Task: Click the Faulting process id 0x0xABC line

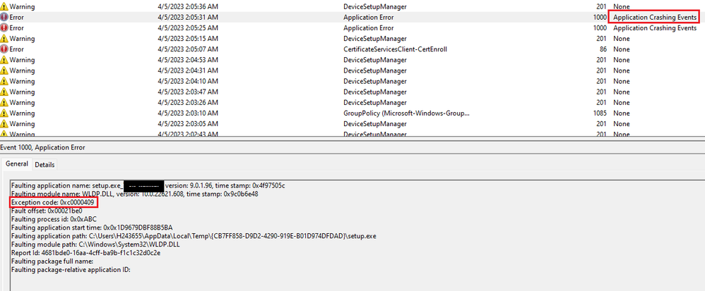Action: click(52, 219)
